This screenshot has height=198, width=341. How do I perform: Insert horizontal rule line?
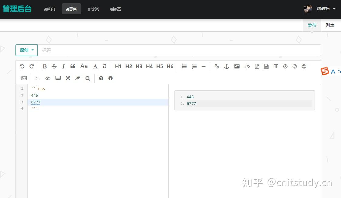point(204,66)
